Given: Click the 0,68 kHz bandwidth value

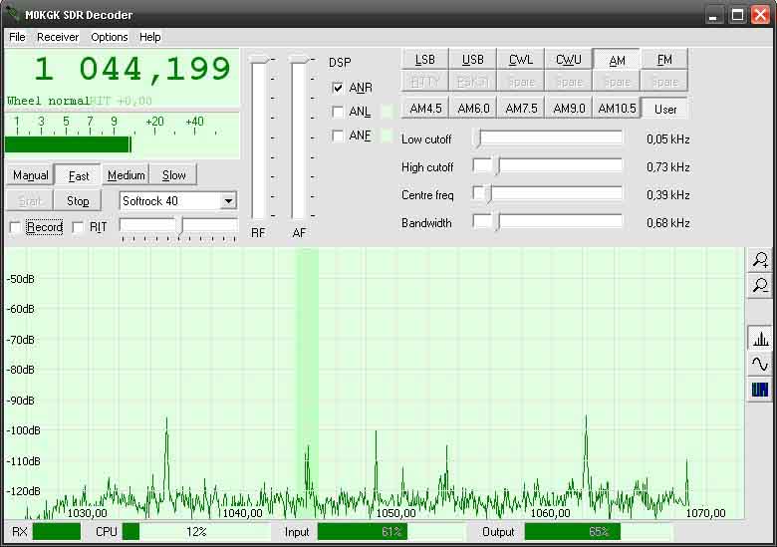Looking at the screenshot, I should [668, 223].
